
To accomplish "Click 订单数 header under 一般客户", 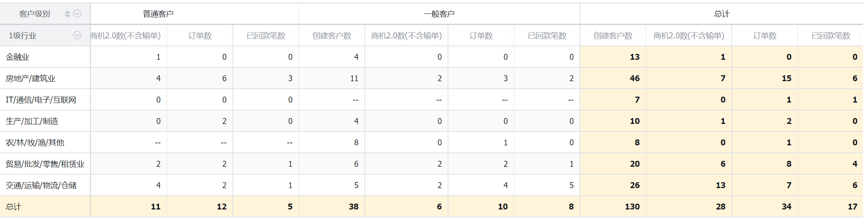I will pyautogui.click(x=481, y=36).
